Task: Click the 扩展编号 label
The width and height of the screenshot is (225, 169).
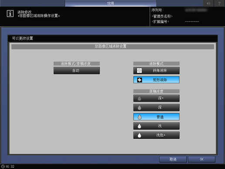Action: pos(160,22)
